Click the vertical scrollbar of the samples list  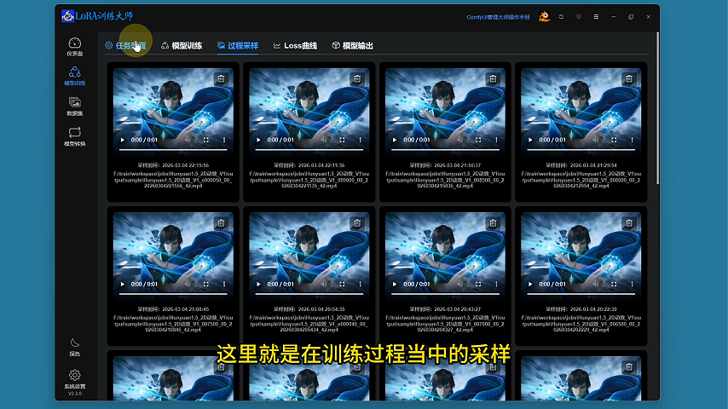tap(657, 108)
